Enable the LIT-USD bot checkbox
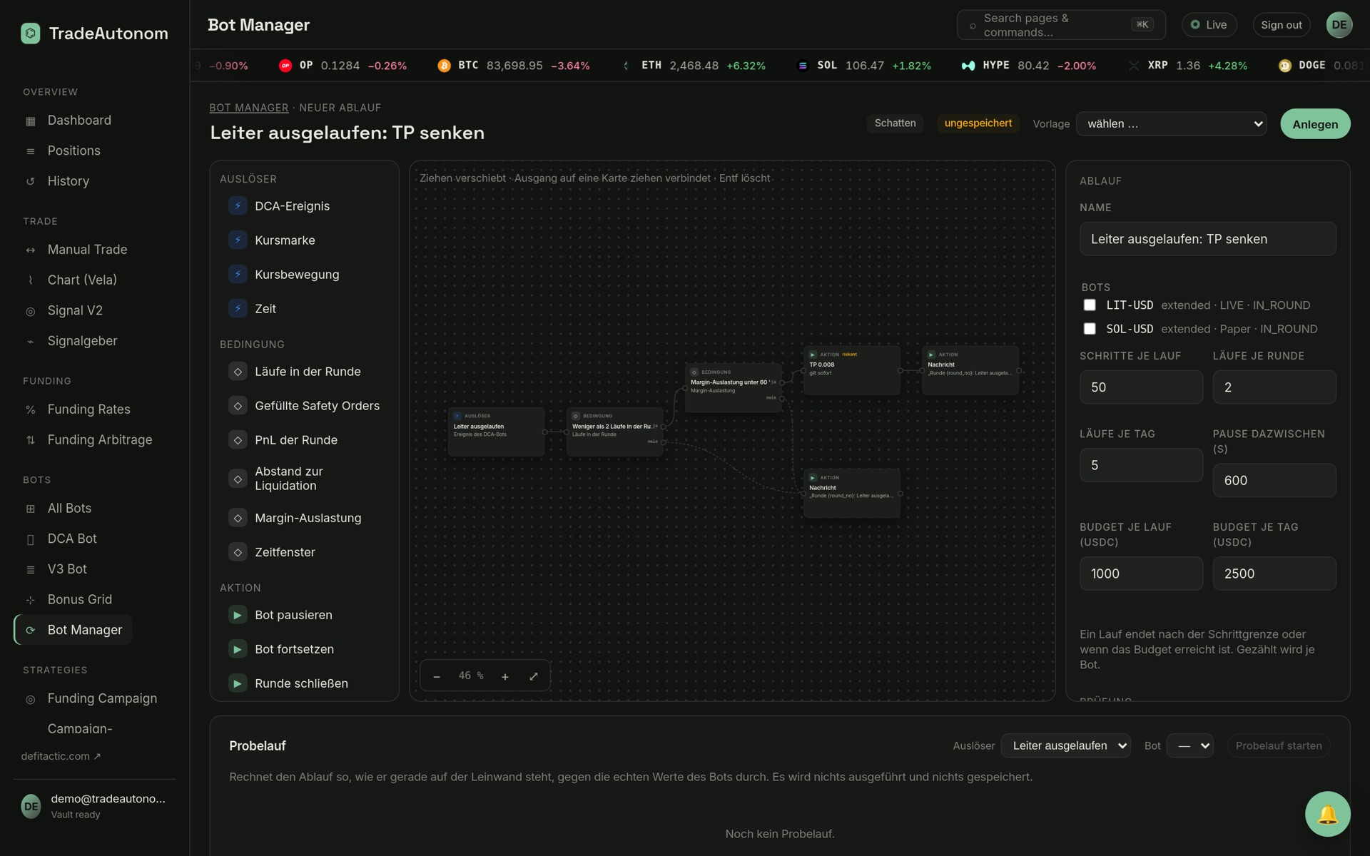The image size is (1370, 856). pyautogui.click(x=1090, y=305)
